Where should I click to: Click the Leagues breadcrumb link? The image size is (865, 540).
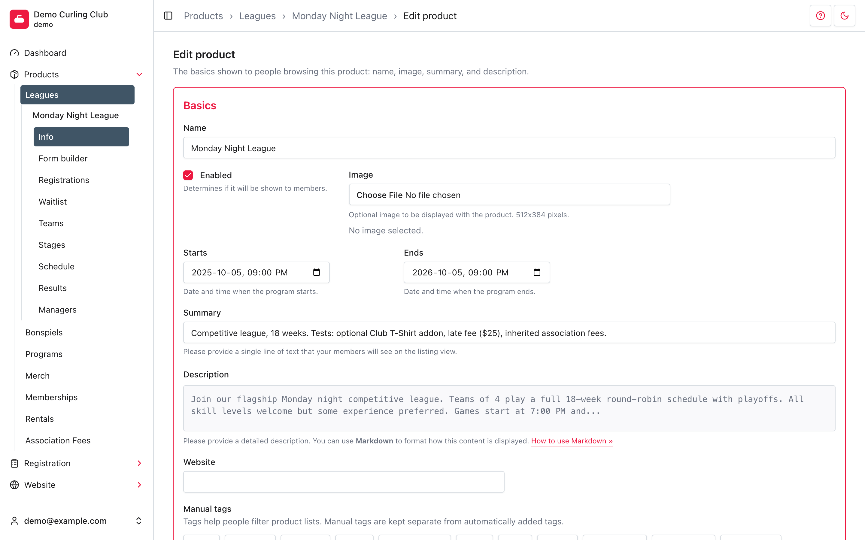pyautogui.click(x=257, y=16)
